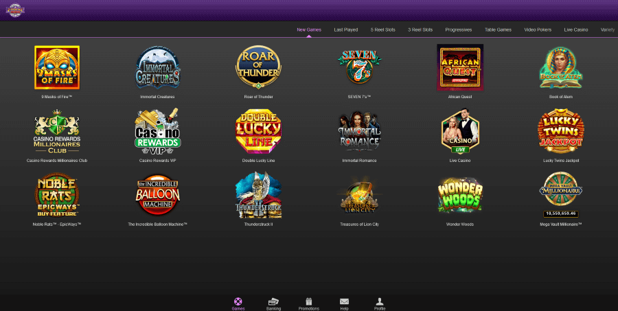Viewport: 618px width, 311px height.
Task: Open the 3 Reel Slots tab
Action: [420, 30]
